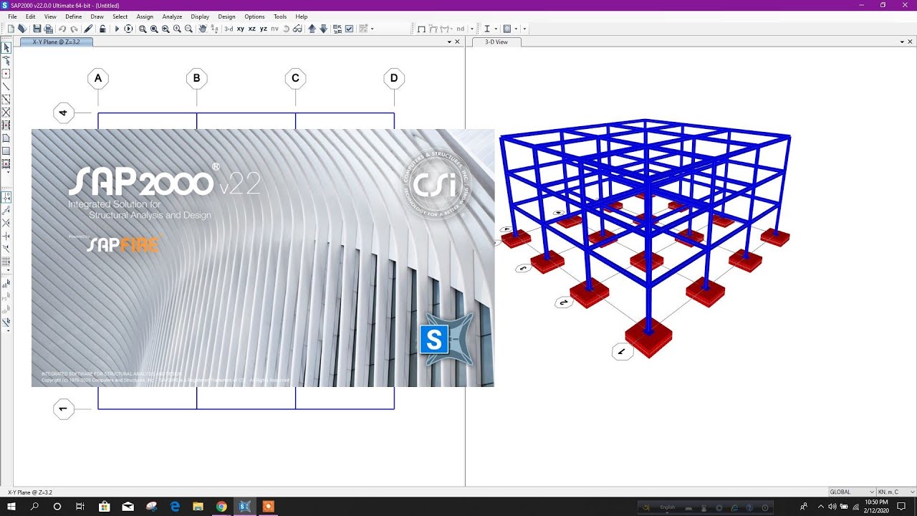Open the Define menu
This screenshot has height=516, width=917.
tap(74, 16)
